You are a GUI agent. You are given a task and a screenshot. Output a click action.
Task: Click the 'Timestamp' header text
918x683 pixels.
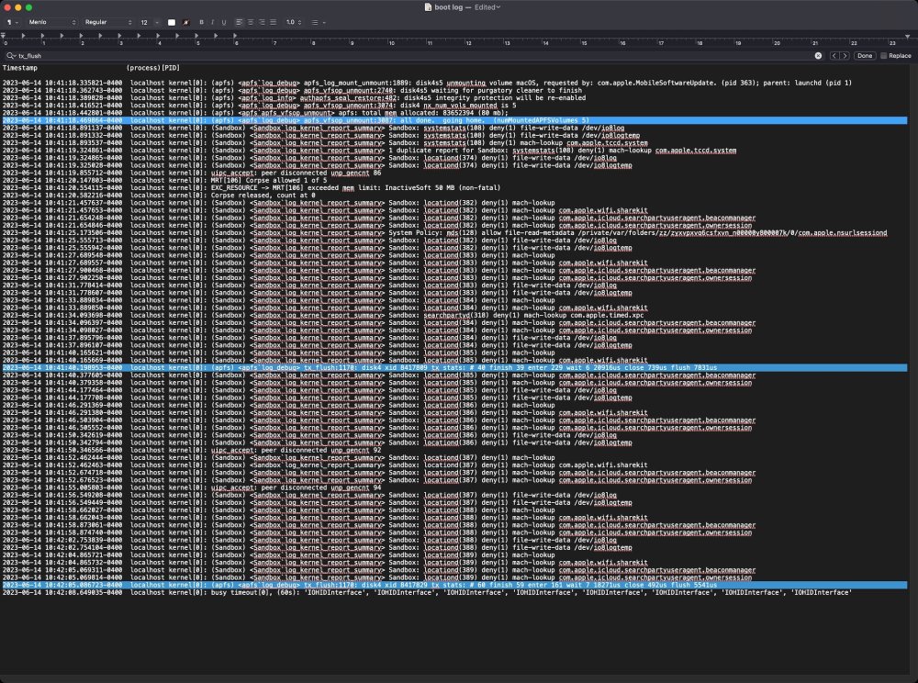pos(20,68)
